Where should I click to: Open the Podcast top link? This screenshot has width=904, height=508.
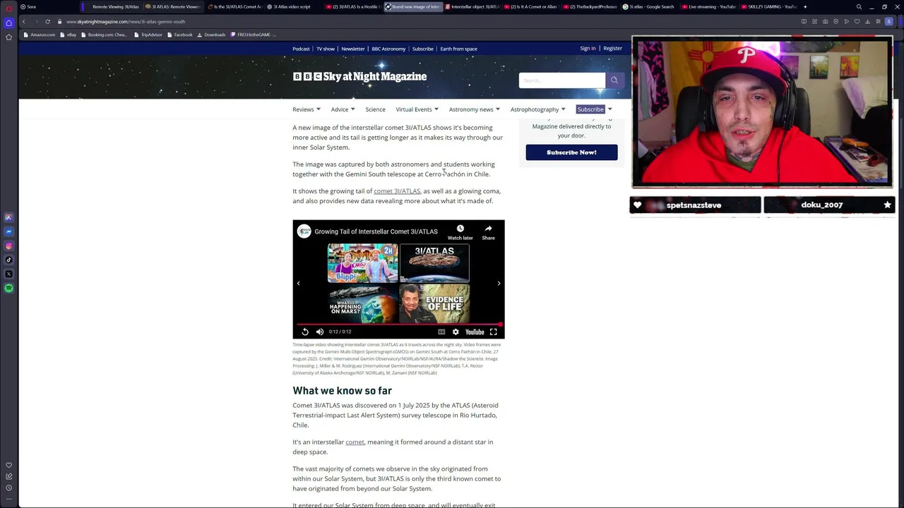tap(301, 49)
